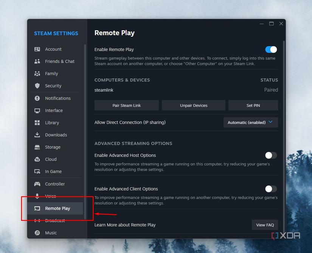312x253 pixels.
Task: Open the Voice settings entry
Action: (55, 196)
